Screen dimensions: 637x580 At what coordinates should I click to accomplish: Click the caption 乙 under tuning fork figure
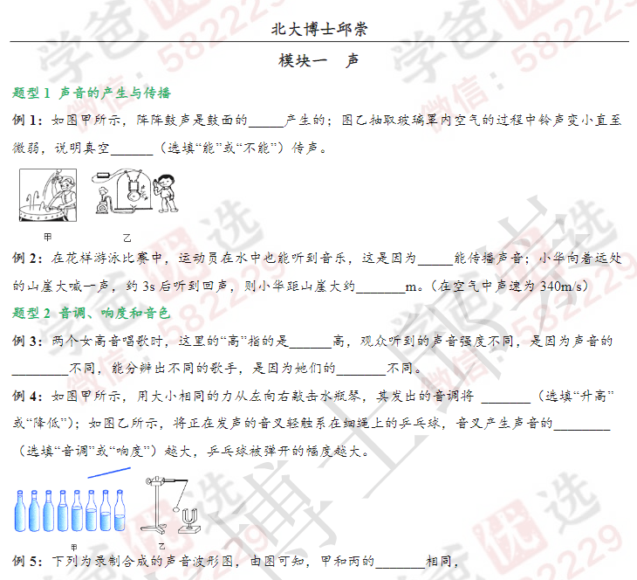pyautogui.click(x=161, y=546)
